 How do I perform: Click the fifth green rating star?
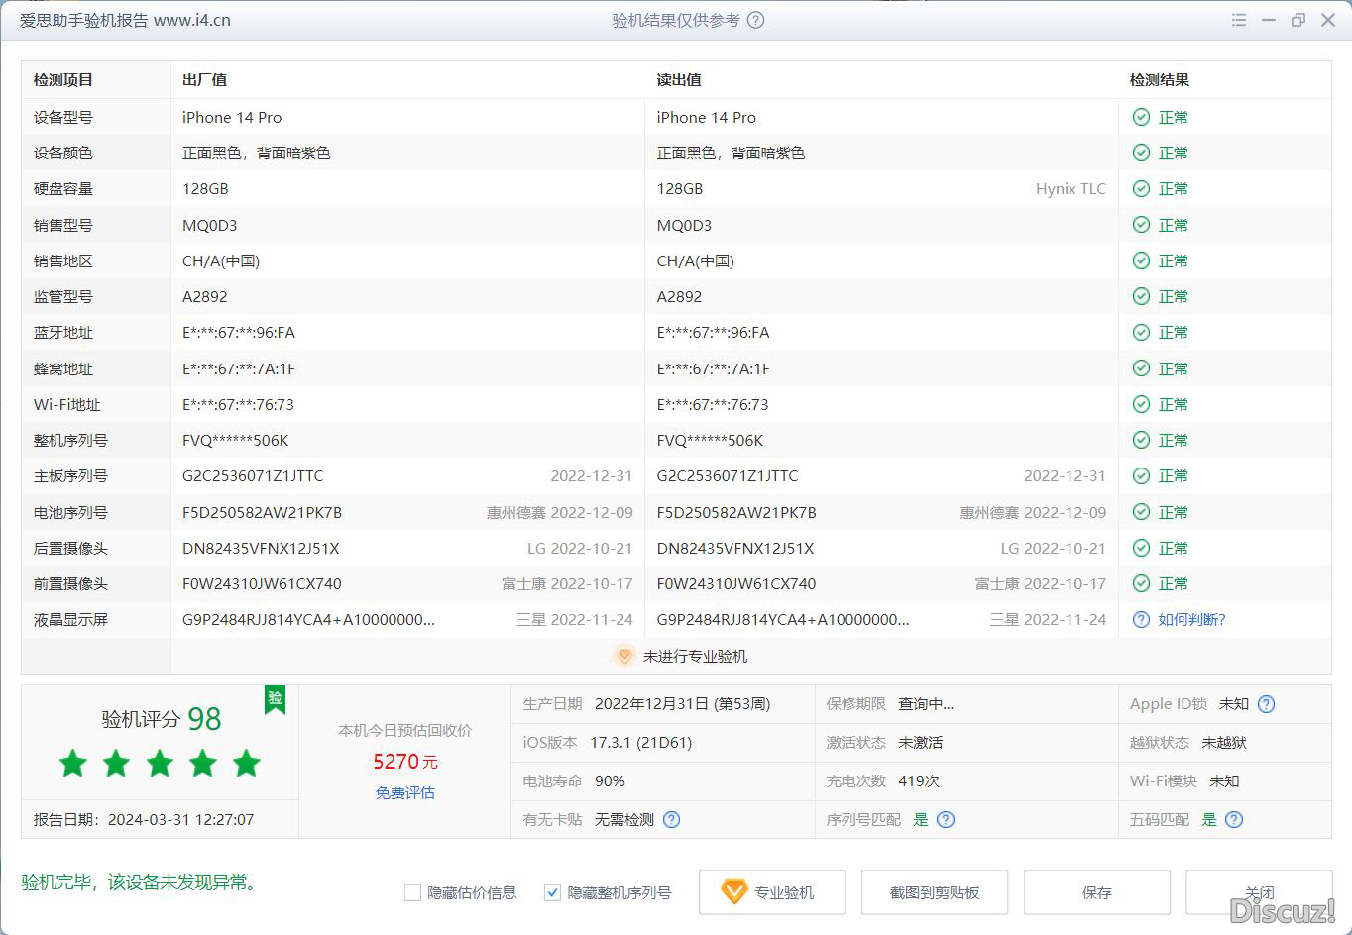(246, 763)
